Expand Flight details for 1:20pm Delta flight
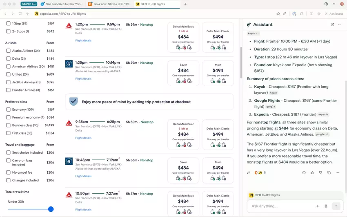Screen dimensions: 347x217 click(x=83, y=40)
